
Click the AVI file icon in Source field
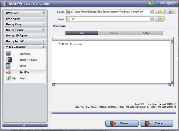coord(69,12)
